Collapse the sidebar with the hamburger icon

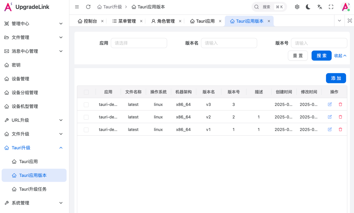[77, 7]
